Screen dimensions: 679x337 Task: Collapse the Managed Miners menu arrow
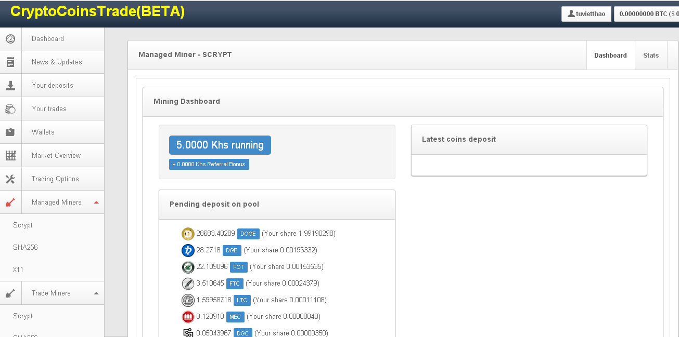(x=96, y=202)
